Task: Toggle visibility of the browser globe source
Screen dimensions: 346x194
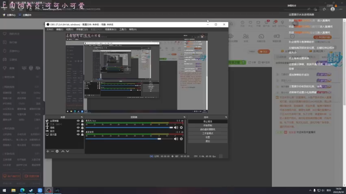Action: pos(78,121)
